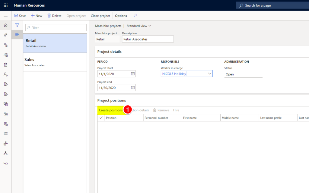Edit the Description field
The image size is (309, 193).
point(148,39)
